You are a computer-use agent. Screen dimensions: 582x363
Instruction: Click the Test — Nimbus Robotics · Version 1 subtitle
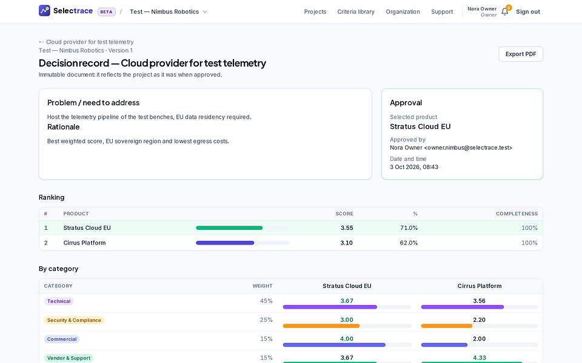click(x=85, y=50)
